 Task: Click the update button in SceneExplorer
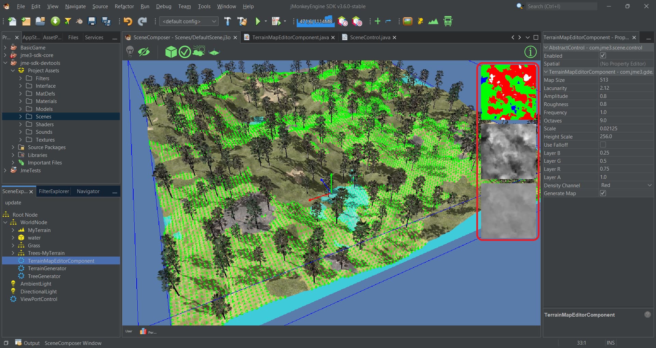(x=13, y=203)
